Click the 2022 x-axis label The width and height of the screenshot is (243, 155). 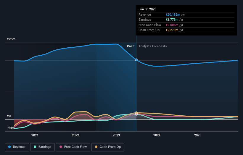coord(75,135)
